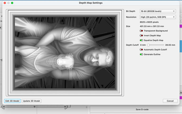Viewport: 182px width, 114px height.
Task: Toggle Transparent Background switch
Action: (141, 31)
